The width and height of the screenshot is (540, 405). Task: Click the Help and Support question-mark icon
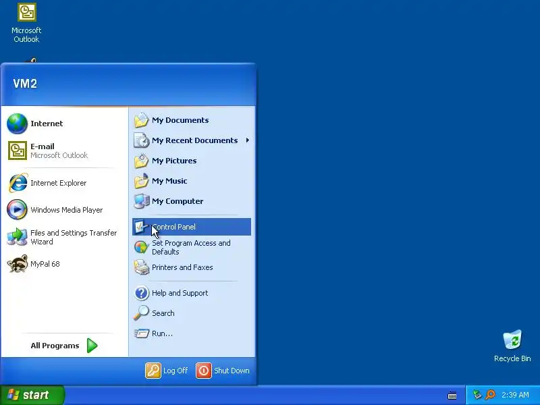[141, 293]
